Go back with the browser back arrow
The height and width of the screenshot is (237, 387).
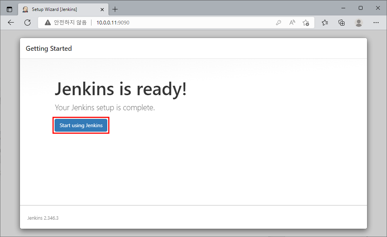11,23
